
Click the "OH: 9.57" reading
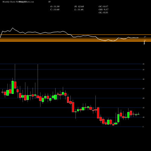point(104,10)
